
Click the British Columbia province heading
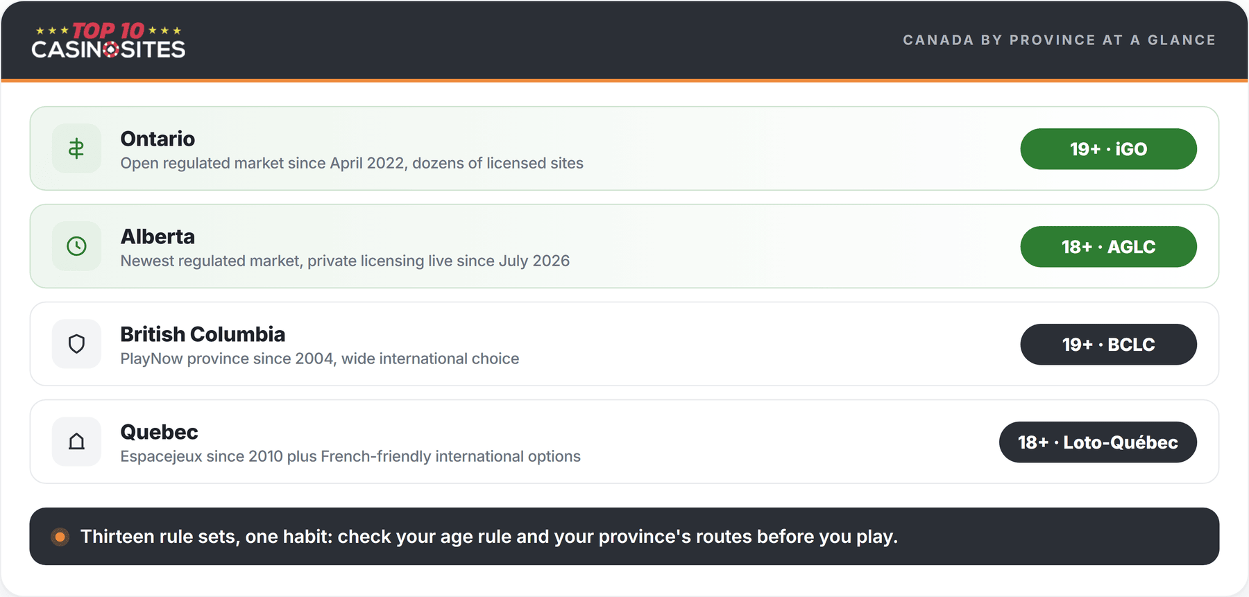[203, 334]
